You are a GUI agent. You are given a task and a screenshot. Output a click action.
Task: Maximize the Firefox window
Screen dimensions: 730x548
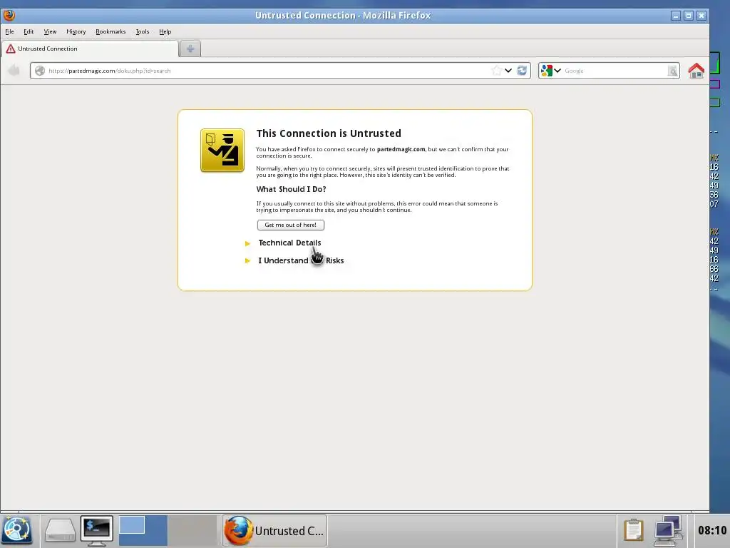coord(689,16)
